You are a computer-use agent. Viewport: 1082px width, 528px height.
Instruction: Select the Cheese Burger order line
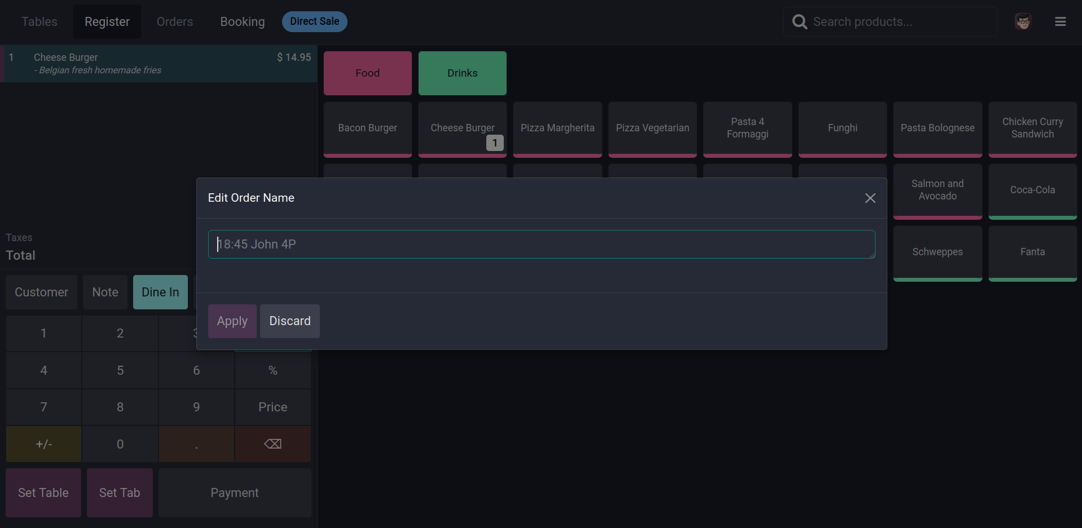click(158, 64)
